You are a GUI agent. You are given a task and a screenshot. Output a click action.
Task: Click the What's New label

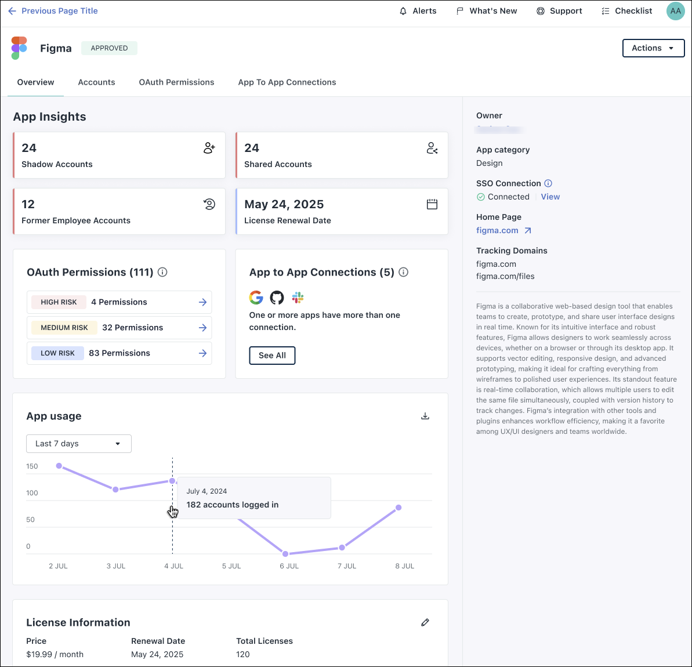493,11
